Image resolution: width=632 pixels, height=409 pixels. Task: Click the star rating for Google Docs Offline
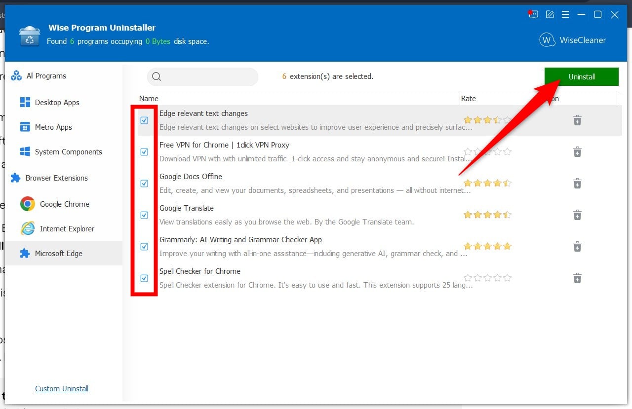point(487,183)
